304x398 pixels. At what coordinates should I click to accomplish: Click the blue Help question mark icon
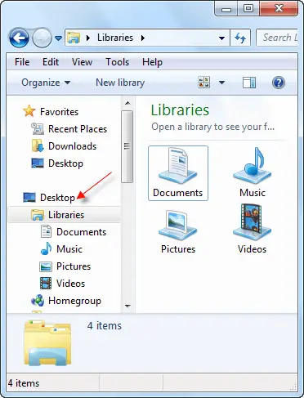coord(279,83)
